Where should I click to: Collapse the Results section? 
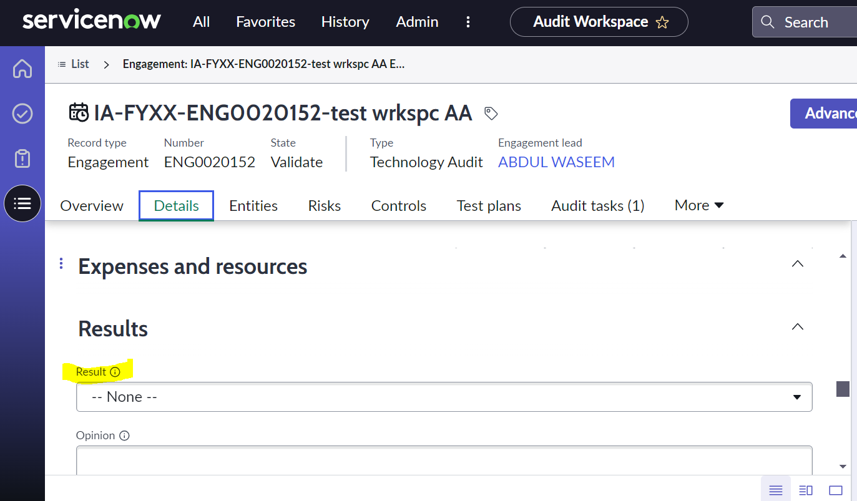coord(797,326)
